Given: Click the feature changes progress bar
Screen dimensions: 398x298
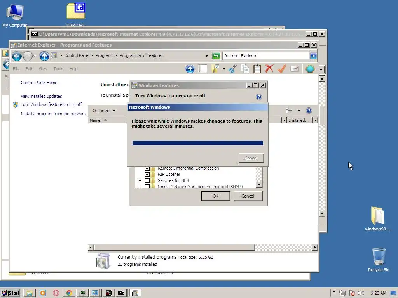Looking at the screenshot, I should pyautogui.click(x=197, y=143).
